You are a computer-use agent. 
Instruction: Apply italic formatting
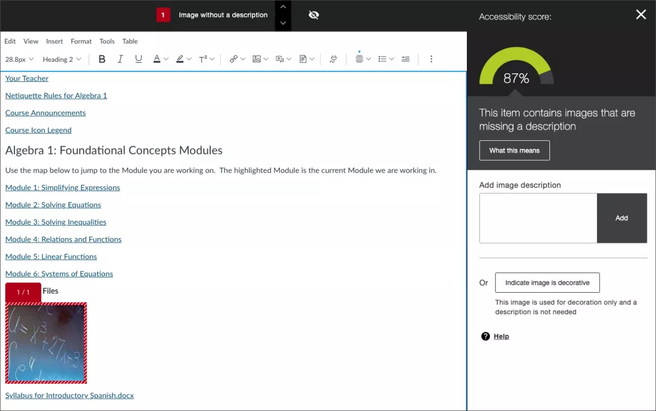[x=120, y=59]
